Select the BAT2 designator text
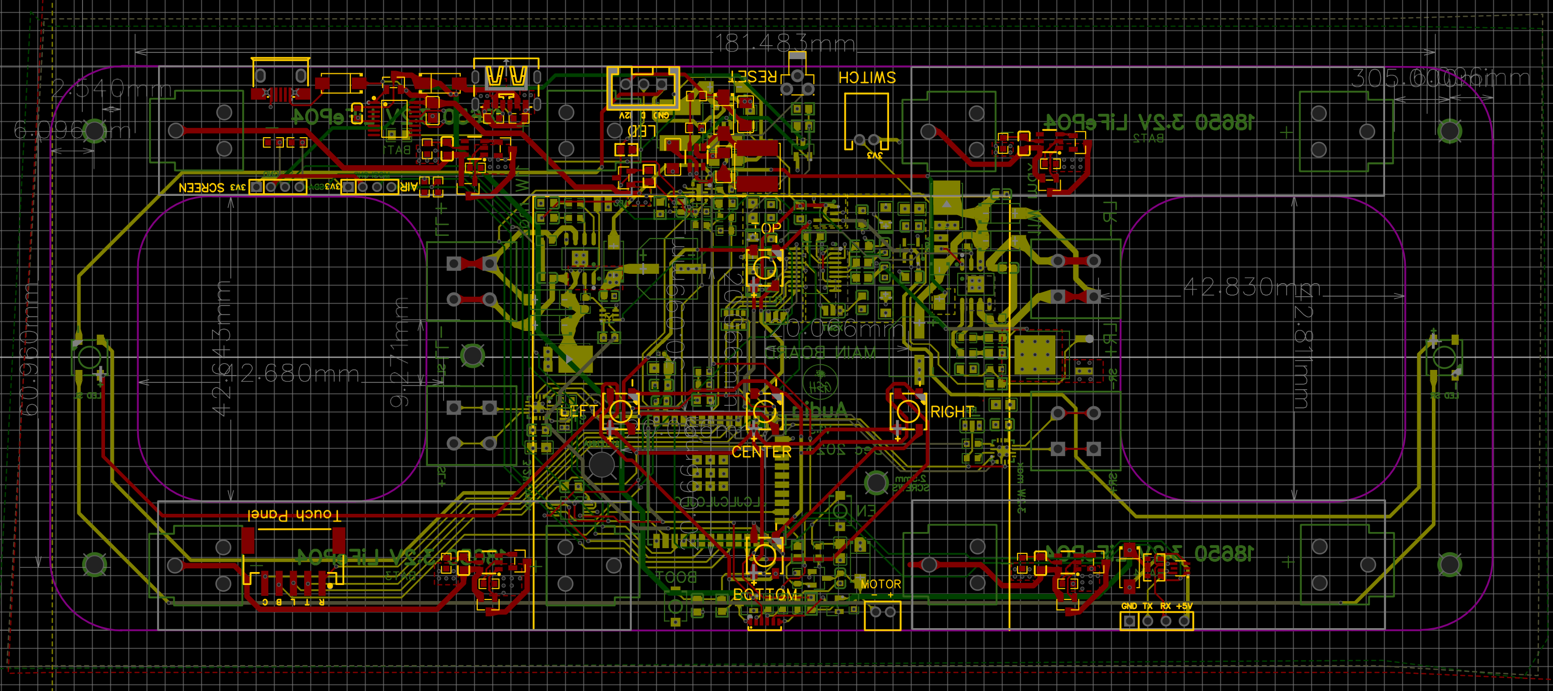Viewport: 1553px width, 691px height. point(1149,138)
